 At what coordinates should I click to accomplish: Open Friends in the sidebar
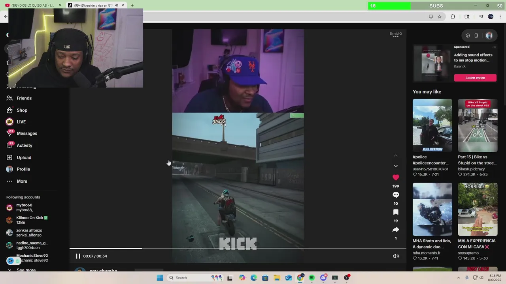24,98
